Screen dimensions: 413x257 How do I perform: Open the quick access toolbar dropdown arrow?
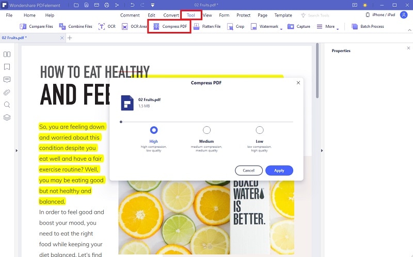(152, 5)
